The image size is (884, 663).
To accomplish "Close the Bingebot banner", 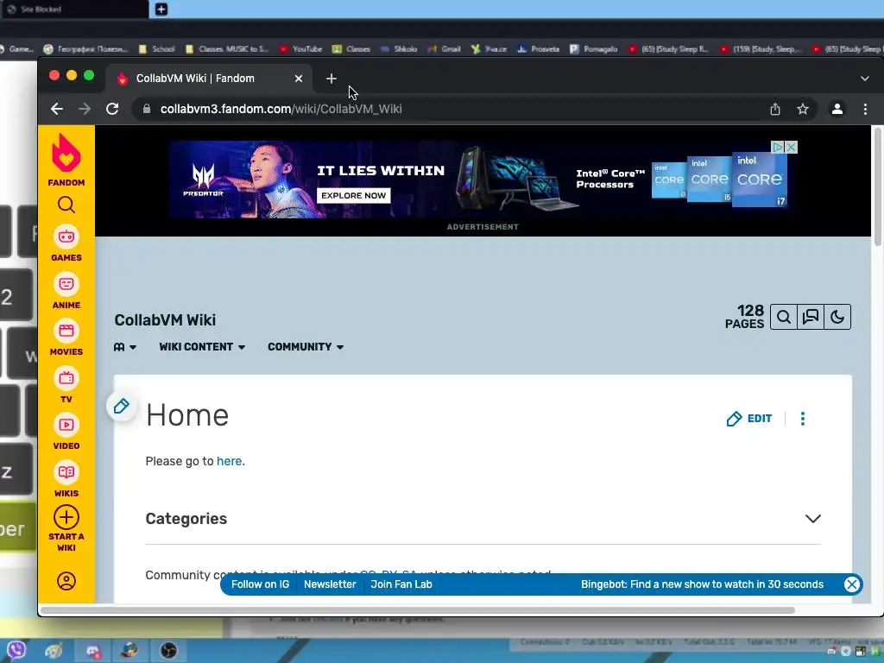I will [x=852, y=584].
